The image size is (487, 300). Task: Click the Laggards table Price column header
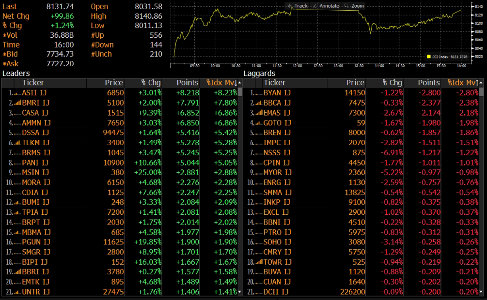355,83
